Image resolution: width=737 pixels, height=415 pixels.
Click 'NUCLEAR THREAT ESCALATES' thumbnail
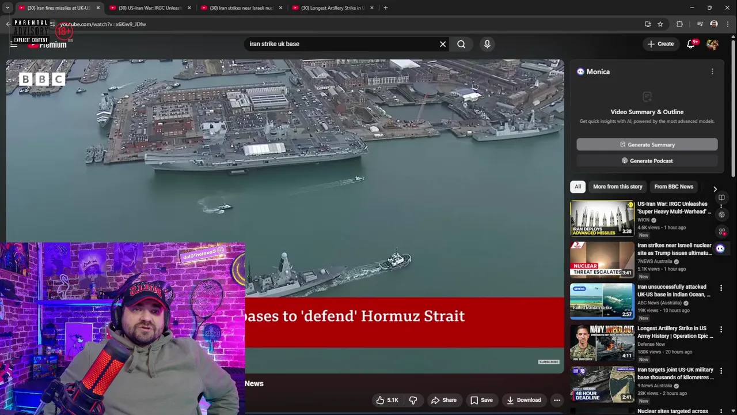602,260
